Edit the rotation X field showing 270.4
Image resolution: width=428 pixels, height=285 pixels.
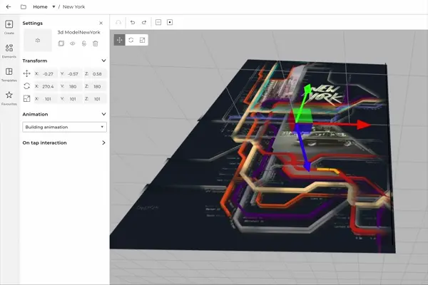point(46,86)
